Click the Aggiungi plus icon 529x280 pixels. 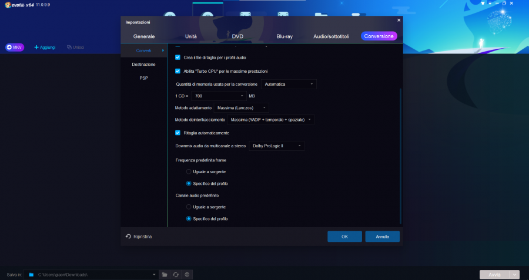pos(36,47)
